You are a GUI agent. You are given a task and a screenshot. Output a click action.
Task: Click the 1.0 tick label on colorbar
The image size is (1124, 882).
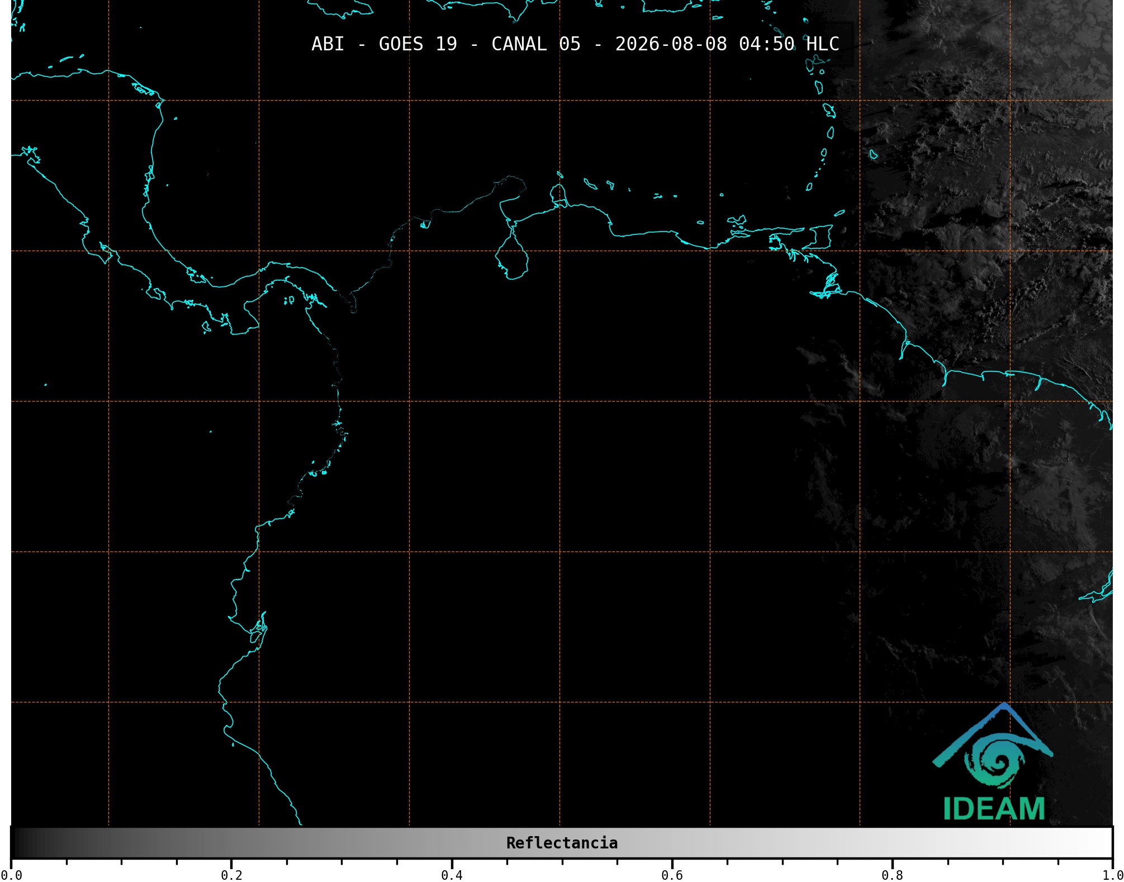1112,875
